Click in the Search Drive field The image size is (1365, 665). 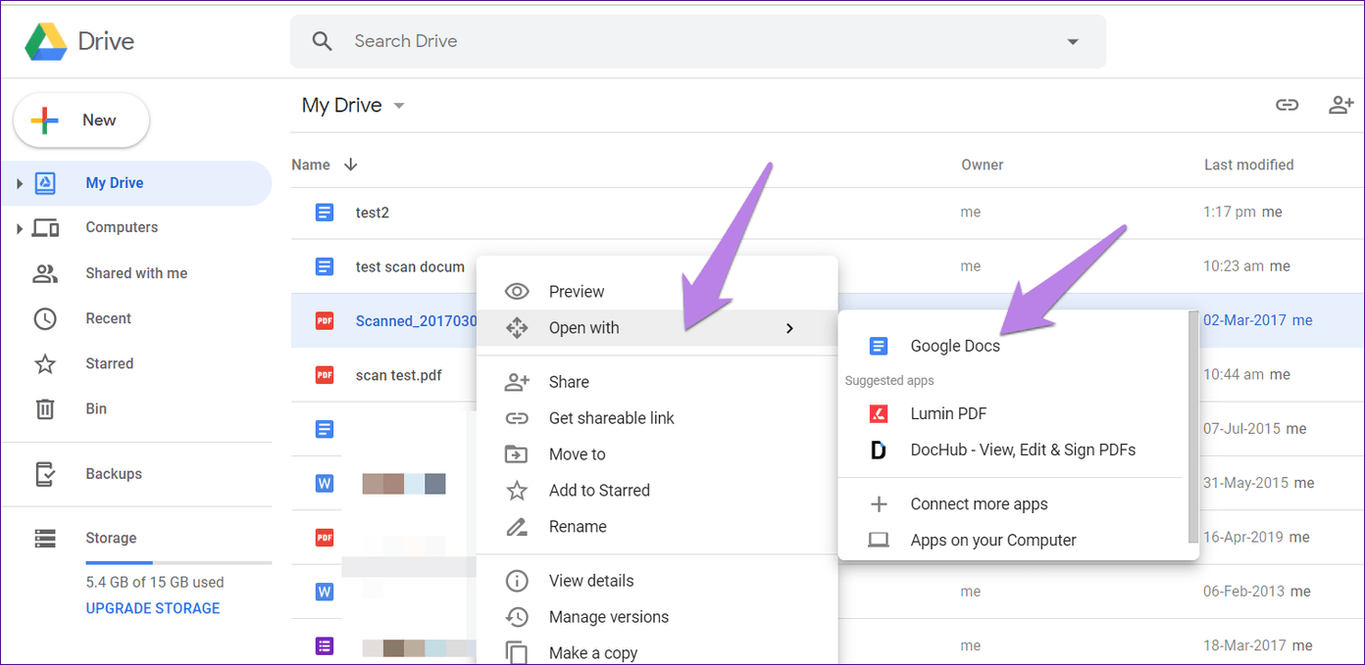pyautogui.click(x=686, y=41)
